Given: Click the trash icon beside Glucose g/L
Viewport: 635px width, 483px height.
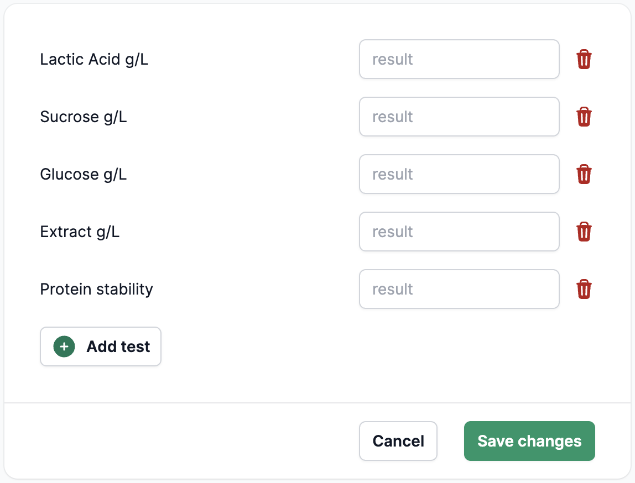Looking at the screenshot, I should [584, 174].
